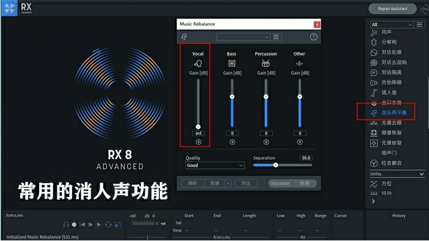Open the preset list menu button

coord(276,37)
